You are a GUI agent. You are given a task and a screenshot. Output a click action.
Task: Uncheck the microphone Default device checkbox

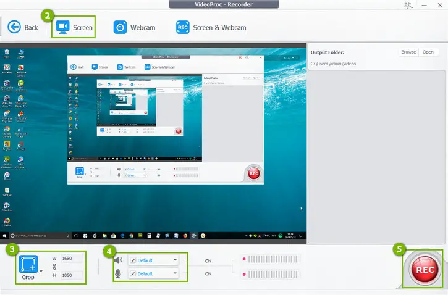click(133, 273)
